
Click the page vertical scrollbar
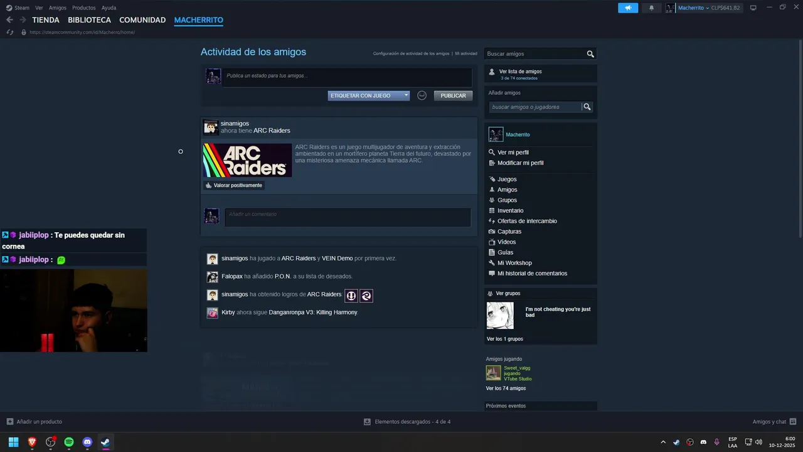point(800,138)
